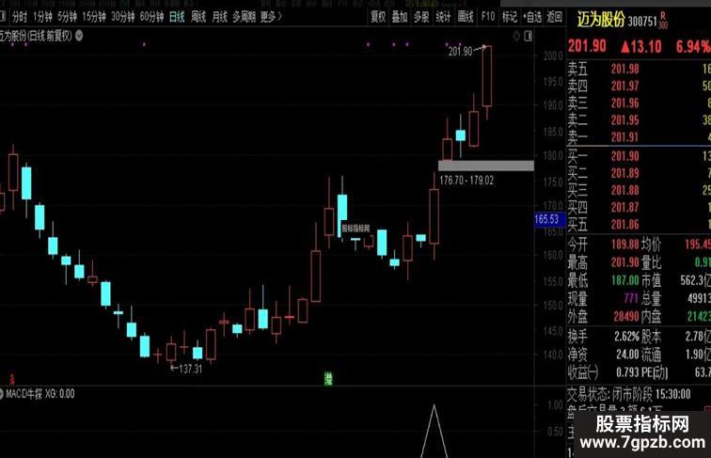Viewport: 711px width, 458px height.
Task: Click the 标记 mark button
Action: pyautogui.click(x=509, y=17)
